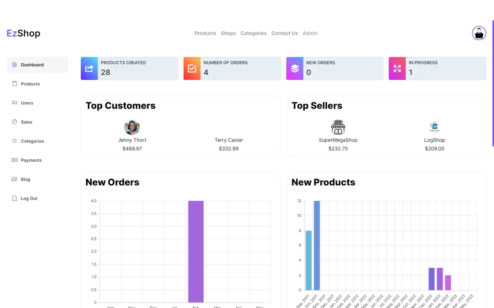This screenshot has height=308, width=494.
Task: Click the In Progress expand-arrows icon
Action: pyautogui.click(x=397, y=69)
